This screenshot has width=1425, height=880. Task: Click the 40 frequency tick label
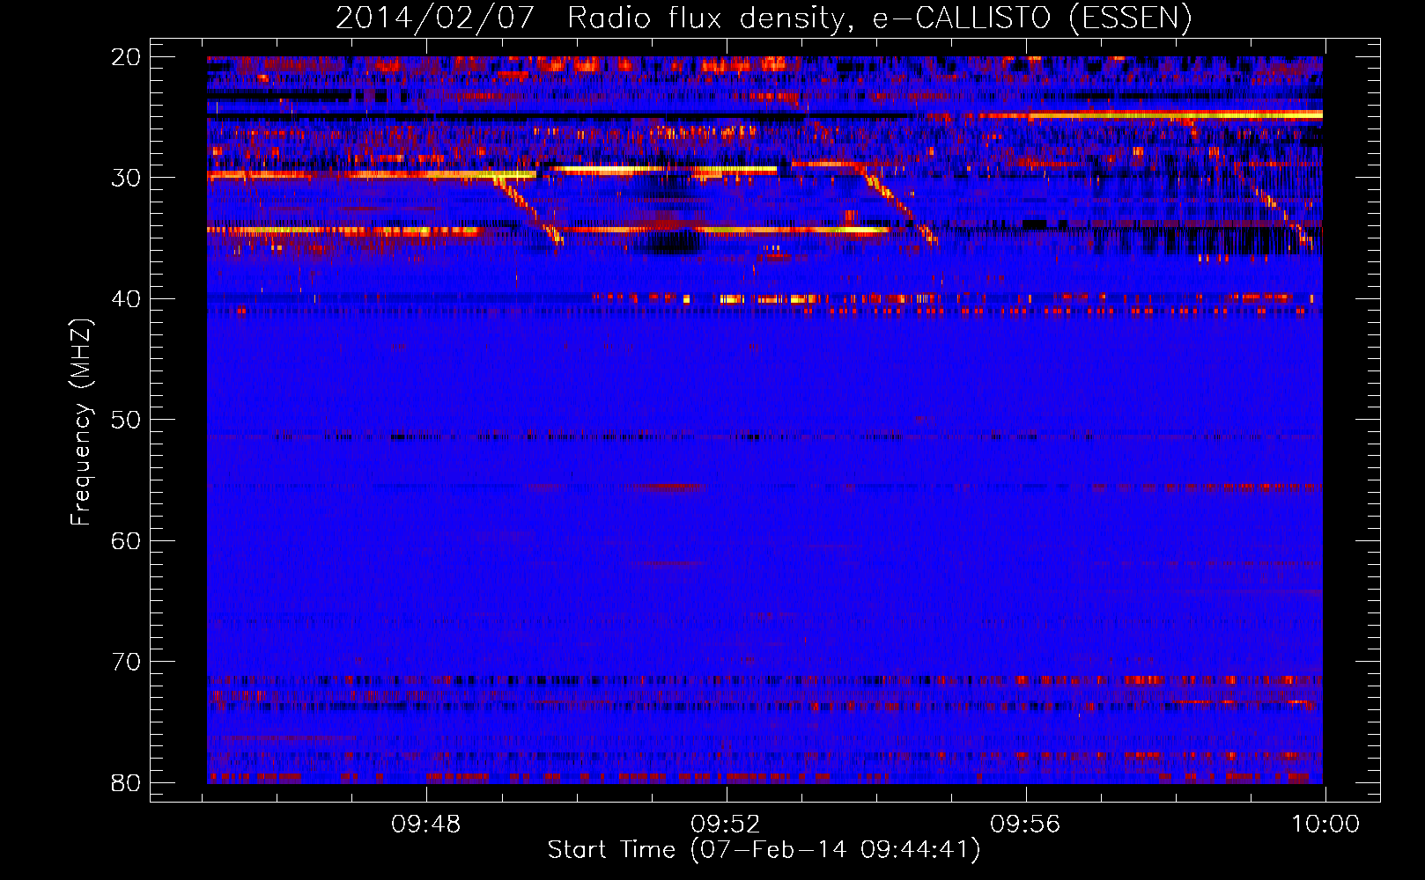coord(126,299)
